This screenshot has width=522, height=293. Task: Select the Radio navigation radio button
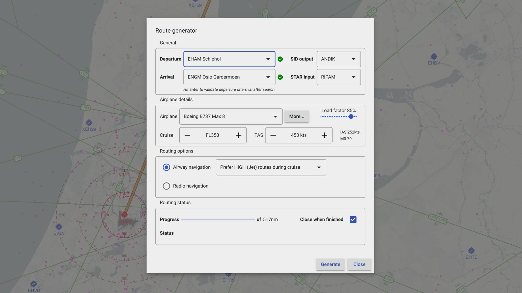click(x=166, y=186)
